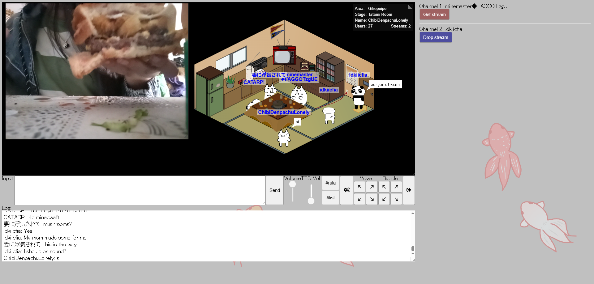This screenshot has height=284, width=594.
Task: Collapse the room info panel corner triangle
Action: coord(410,7)
